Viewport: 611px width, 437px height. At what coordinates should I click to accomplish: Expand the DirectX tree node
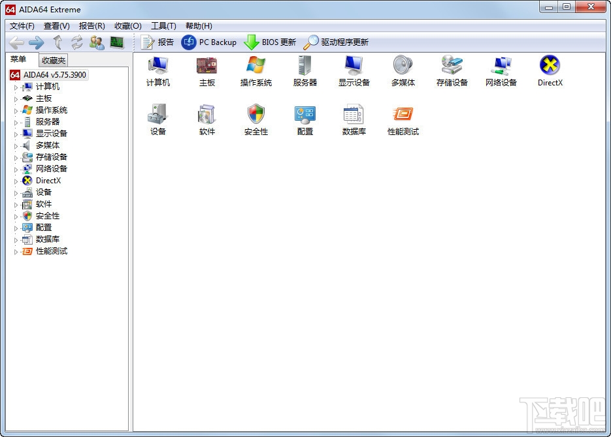[16, 181]
